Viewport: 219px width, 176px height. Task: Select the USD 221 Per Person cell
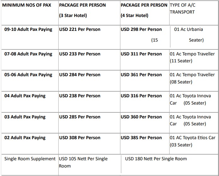pyautogui.click(x=80, y=29)
